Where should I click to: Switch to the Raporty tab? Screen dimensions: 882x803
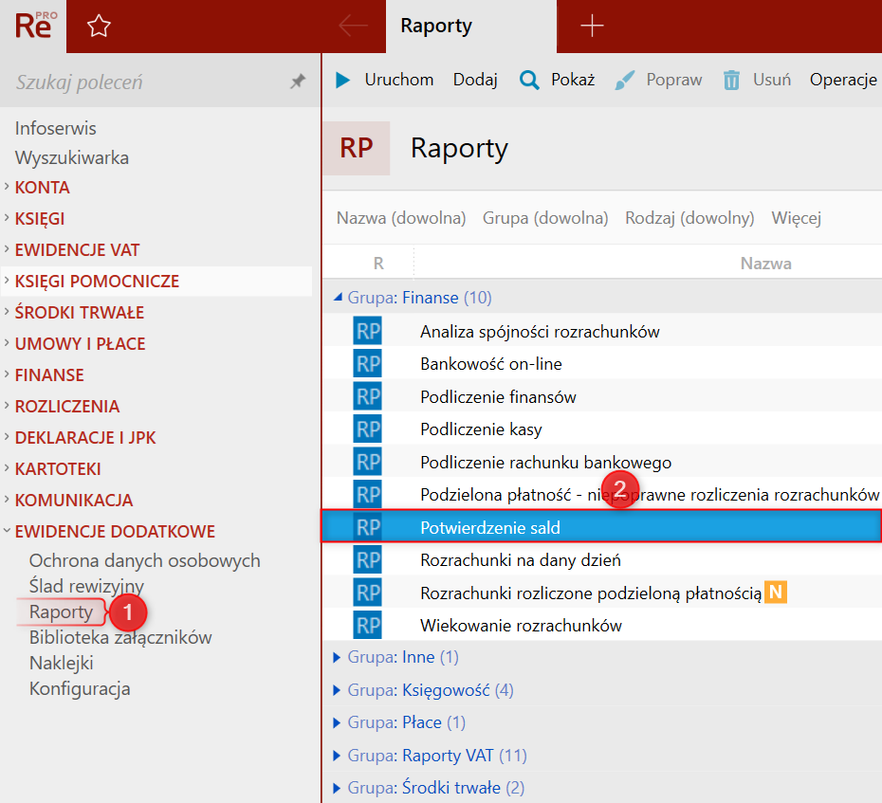point(436,27)
